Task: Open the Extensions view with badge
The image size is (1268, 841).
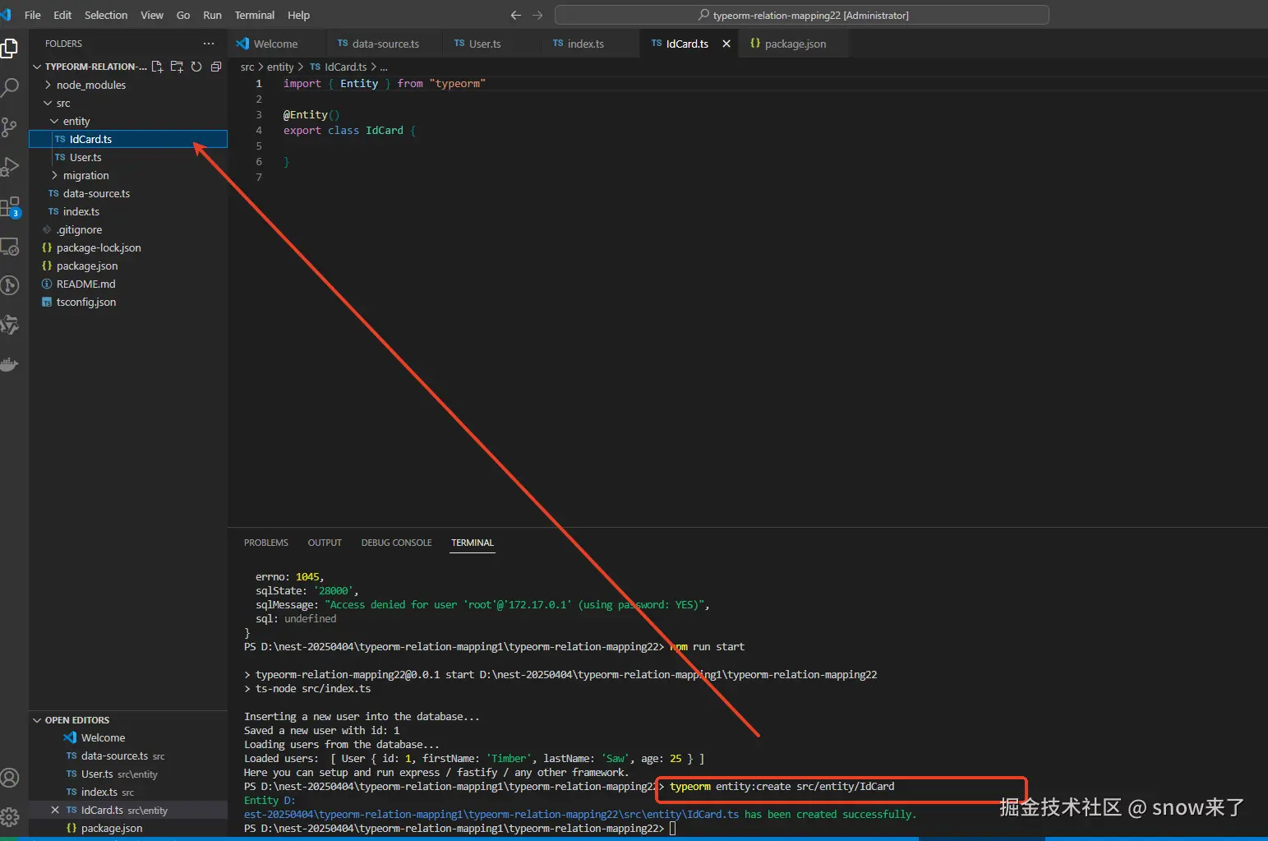Action: tap(10, 206)
